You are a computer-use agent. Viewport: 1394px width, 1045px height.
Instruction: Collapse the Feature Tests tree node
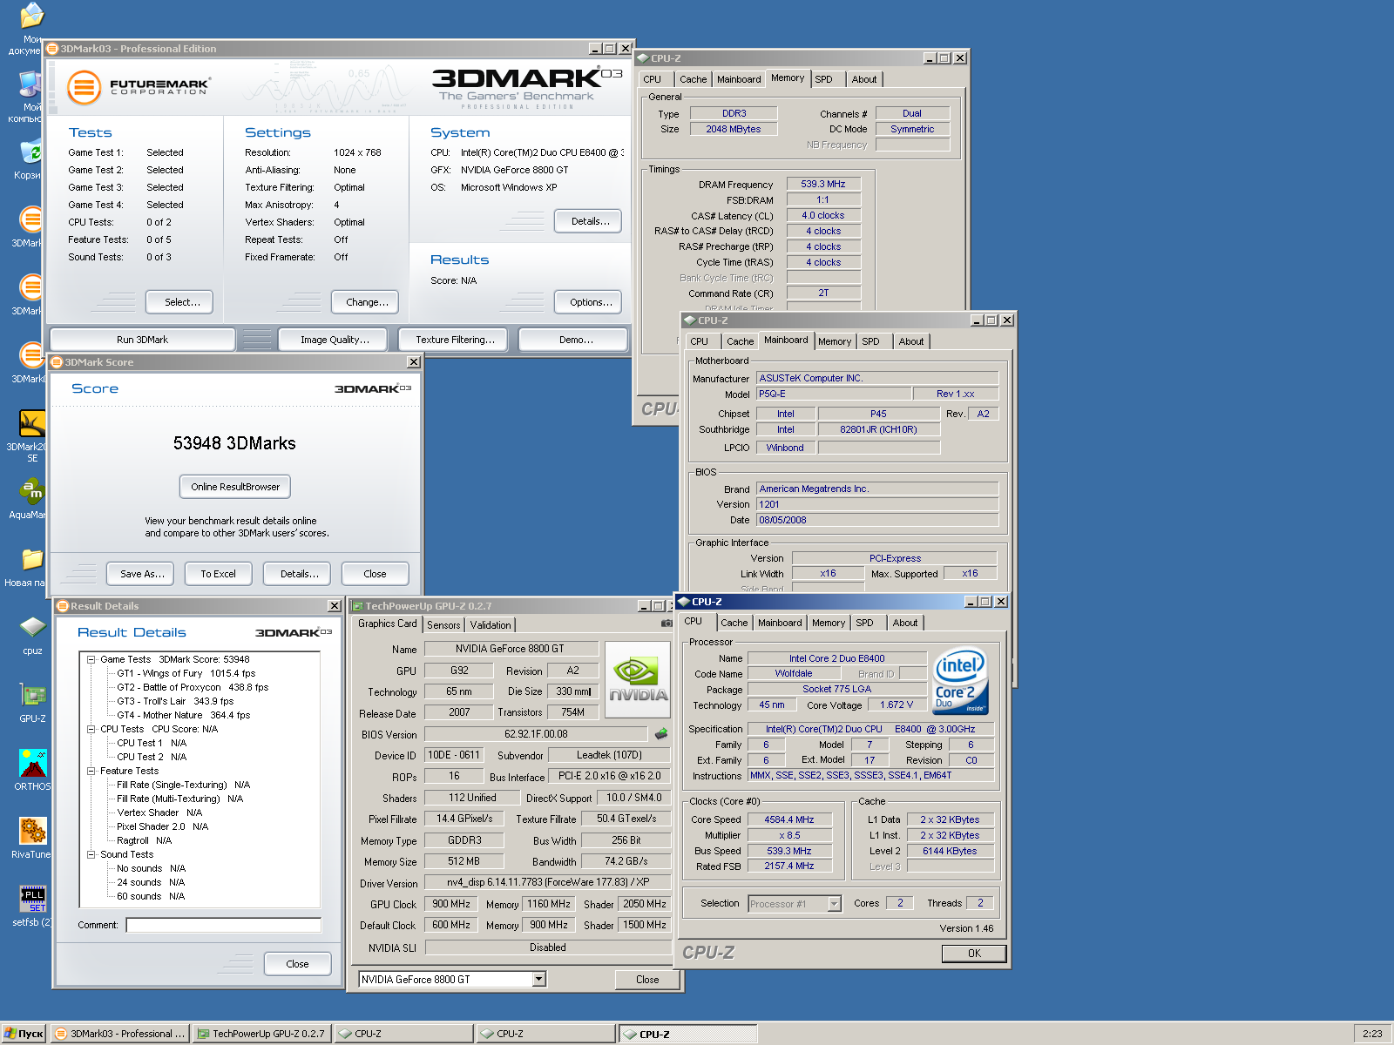point(91,771)
